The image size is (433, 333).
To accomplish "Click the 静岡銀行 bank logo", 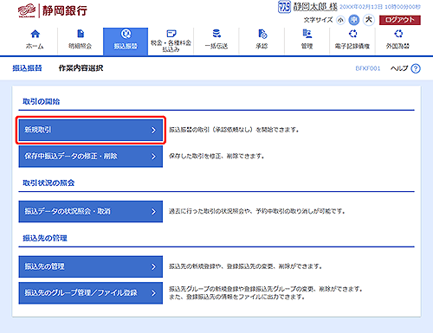I will 52,10.
